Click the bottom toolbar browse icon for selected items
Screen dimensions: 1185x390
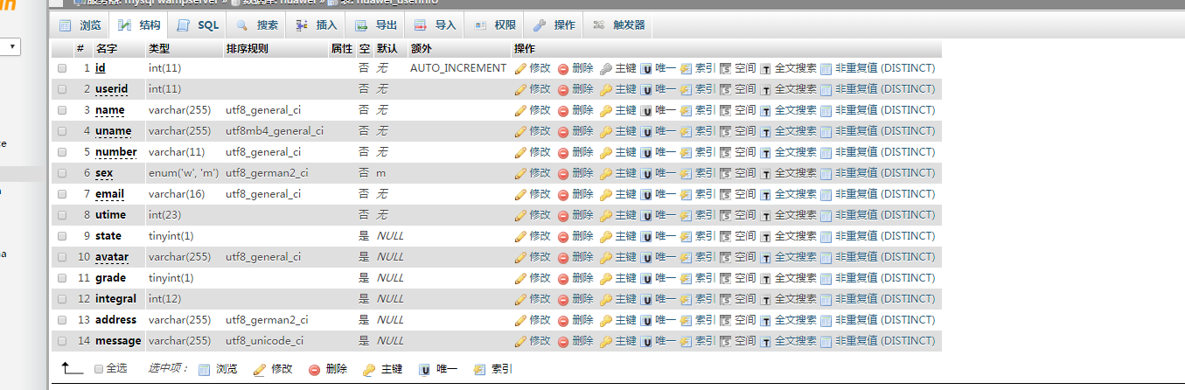[205, 369]
